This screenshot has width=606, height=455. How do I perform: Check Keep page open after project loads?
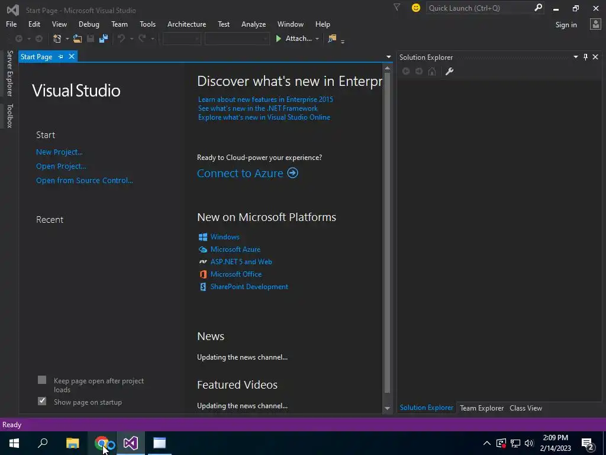42,380
